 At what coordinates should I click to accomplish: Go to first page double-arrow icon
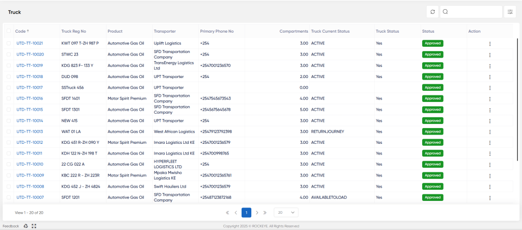tap(228, 212)
